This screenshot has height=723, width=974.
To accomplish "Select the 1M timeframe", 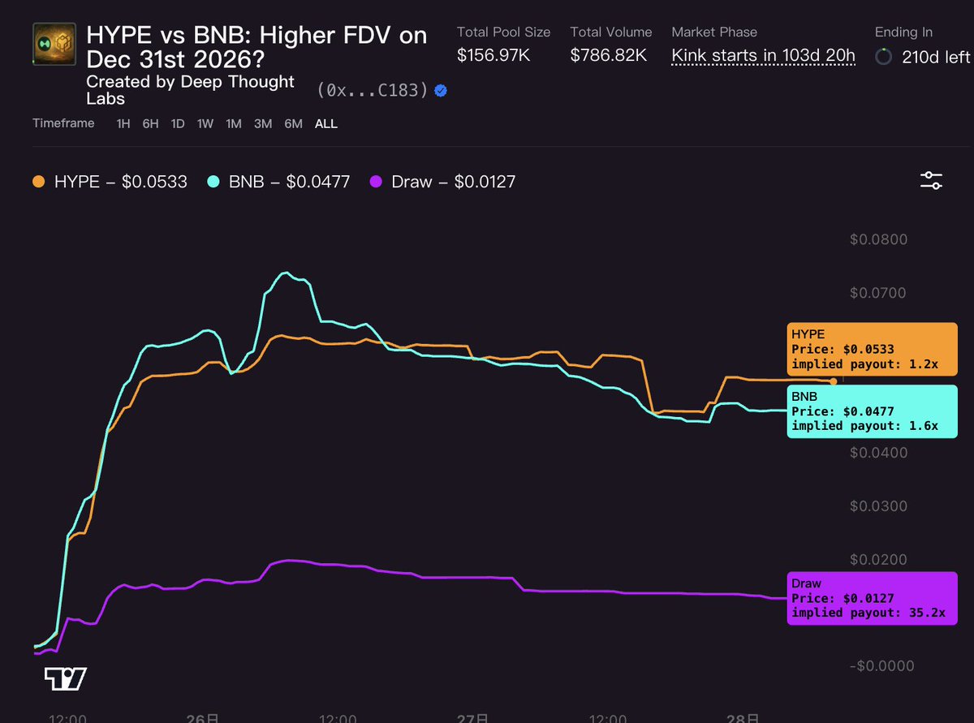I will pos(234,123).
